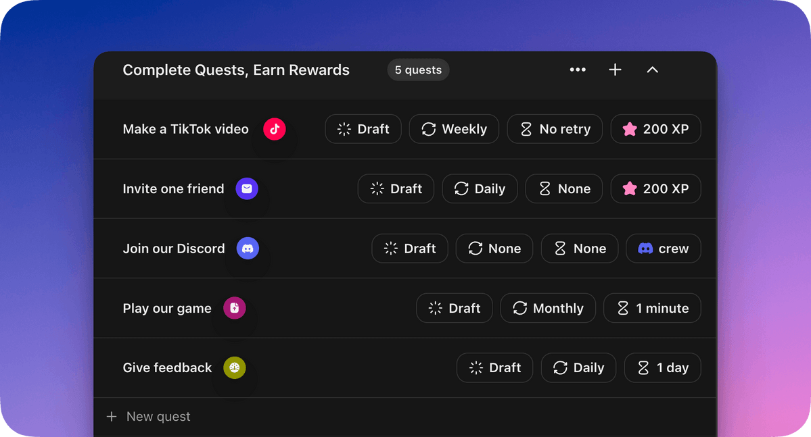Change the 1 minute cooldown on Play our game
This screenshot has height=437, width=811.
click(652, 308)
